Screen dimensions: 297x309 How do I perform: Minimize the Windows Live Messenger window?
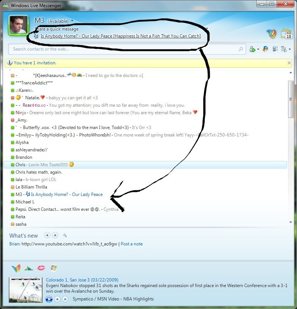[x=262, y=4]
